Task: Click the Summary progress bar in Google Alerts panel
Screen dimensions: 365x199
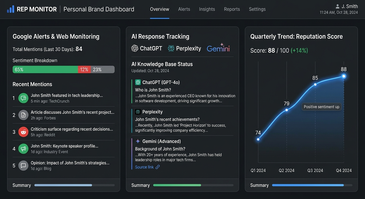Action: pos(74,185)
